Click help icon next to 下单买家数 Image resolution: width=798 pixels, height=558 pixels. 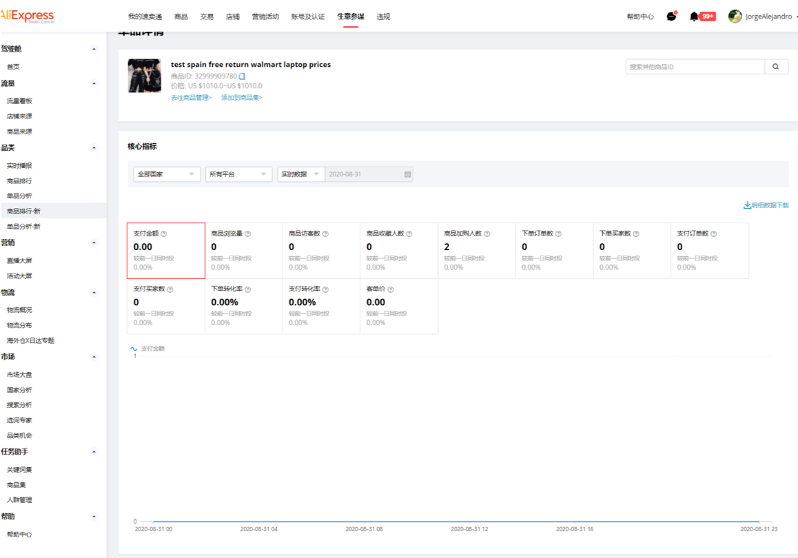636,234
